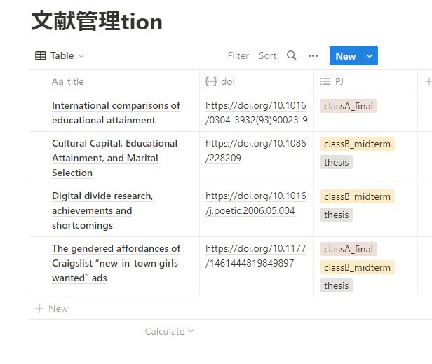432x364 pixels.
Task: Open Digital divide research entry
Action: point(102,210)
